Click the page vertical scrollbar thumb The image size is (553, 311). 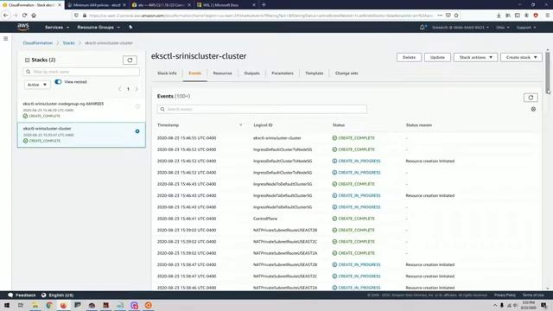click(548, 73)
